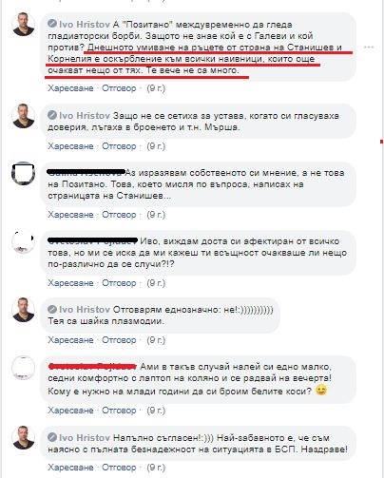Open Ivo Hristov profile name on the 'шайка плазмодии' comment
Viewport: 384px width, 478px height.
pyautogui.click(x=85, y=309)
